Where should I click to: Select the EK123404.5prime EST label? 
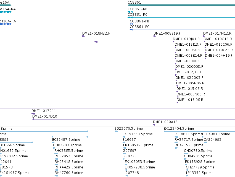point(179,129)
